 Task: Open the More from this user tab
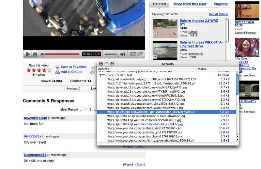tap(190, 4)
